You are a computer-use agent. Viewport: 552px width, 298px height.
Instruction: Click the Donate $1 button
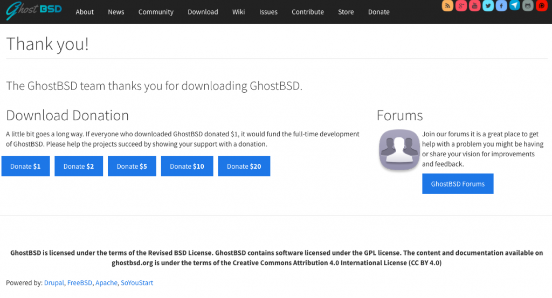[x=25, y=166]
